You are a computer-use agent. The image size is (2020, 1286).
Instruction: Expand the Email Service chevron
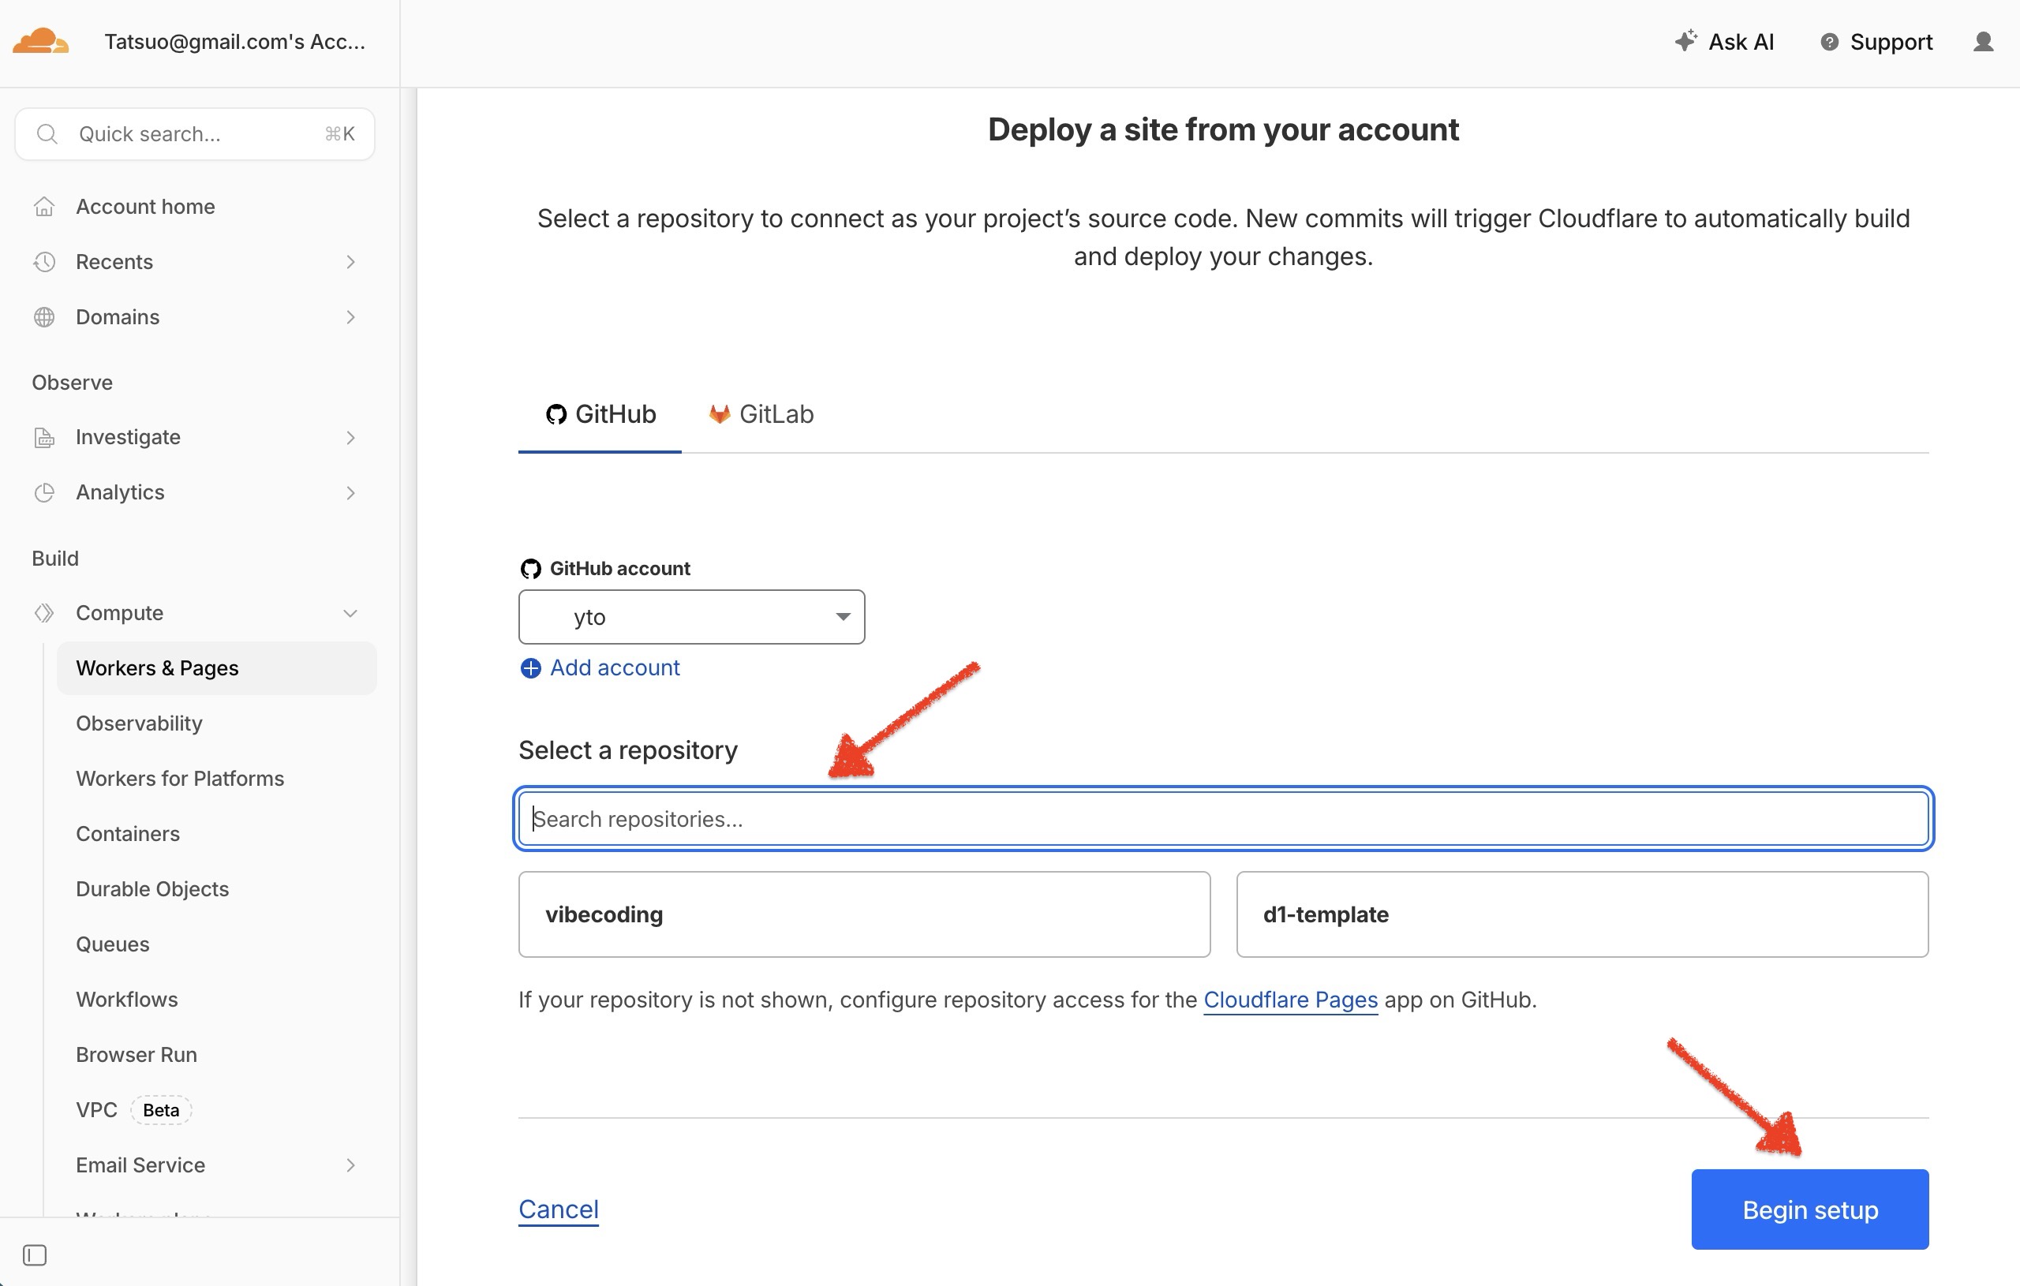(x=350, y=1165)
